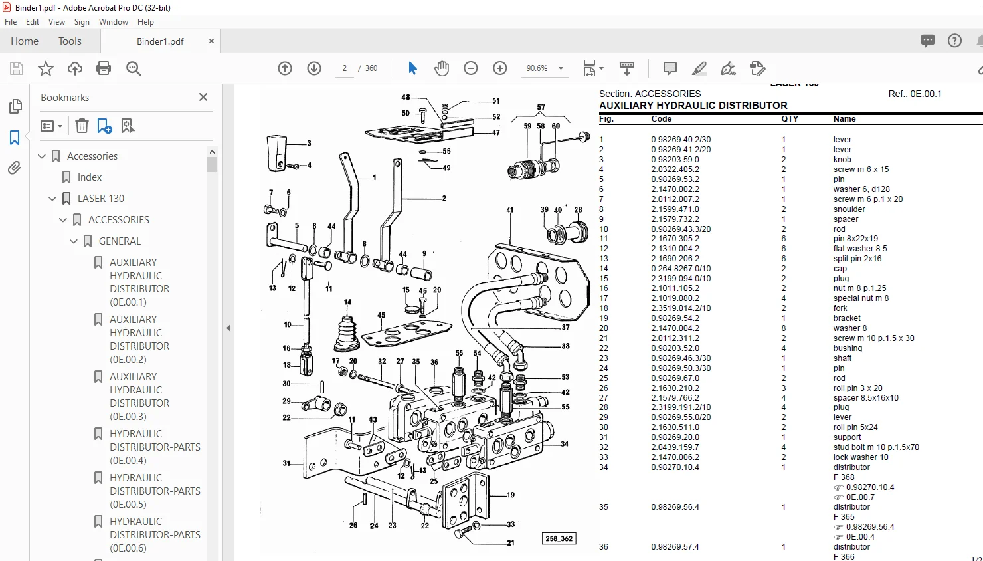This screenshot has width=983, height=561.
Task: Open the zoom level dropdown
Action: [x=561, y=68]
